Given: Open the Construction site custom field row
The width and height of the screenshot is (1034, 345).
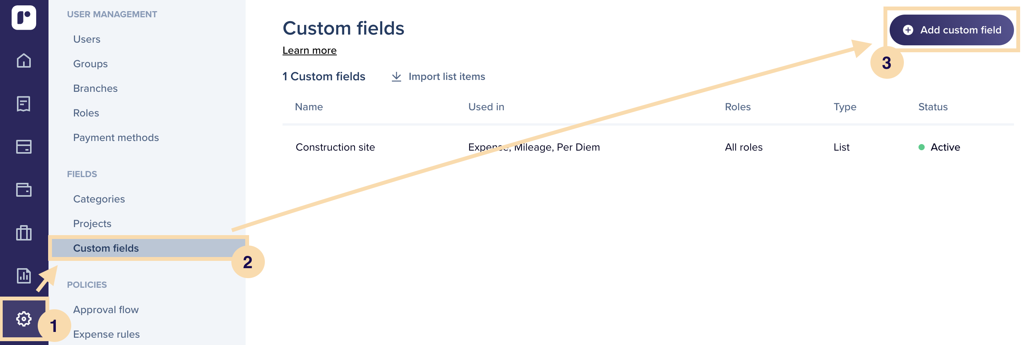Looking at the screenshot, I should coord(648,147).
